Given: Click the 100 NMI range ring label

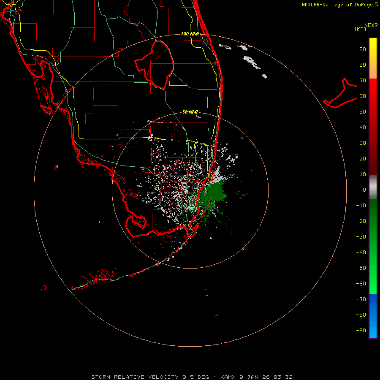Looking at the screenshot, I should point(190,34).
